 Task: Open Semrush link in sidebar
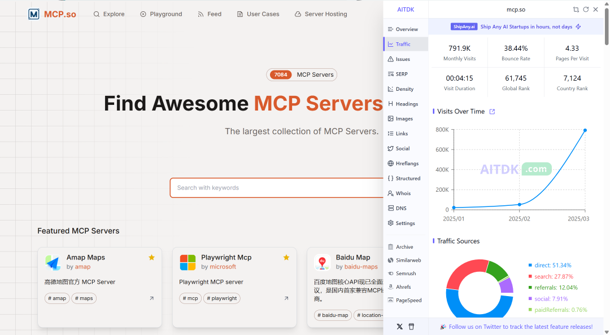(406, 273)
